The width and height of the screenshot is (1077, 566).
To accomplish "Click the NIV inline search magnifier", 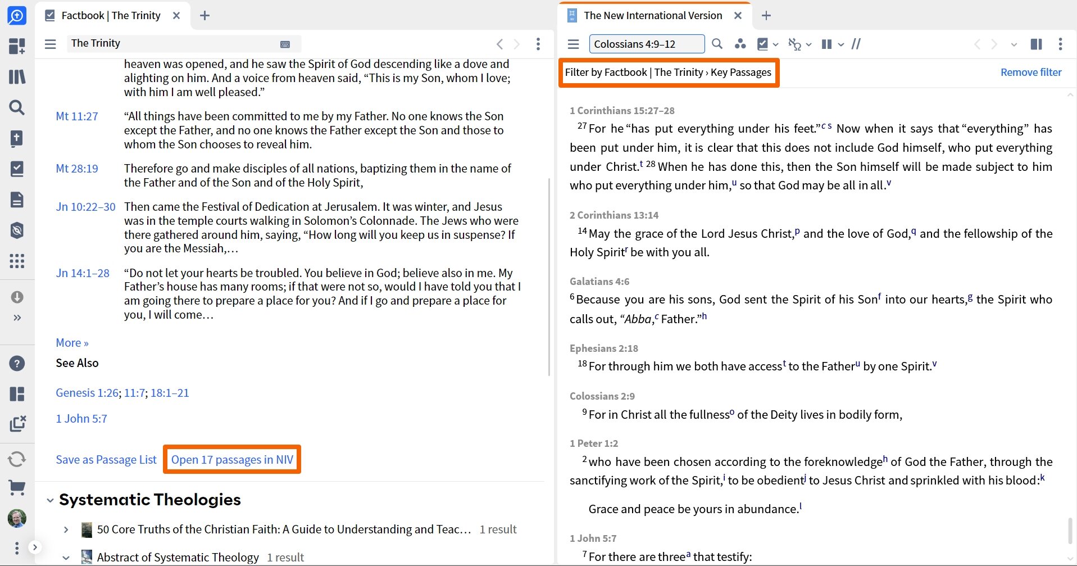I will (x=717, y=44).
